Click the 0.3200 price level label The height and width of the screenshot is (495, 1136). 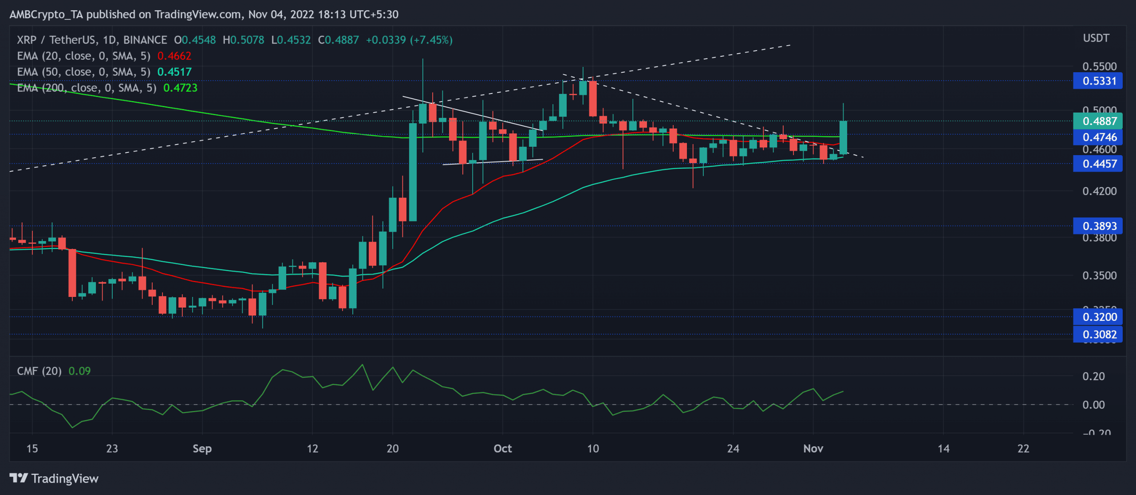[1098, 317]
